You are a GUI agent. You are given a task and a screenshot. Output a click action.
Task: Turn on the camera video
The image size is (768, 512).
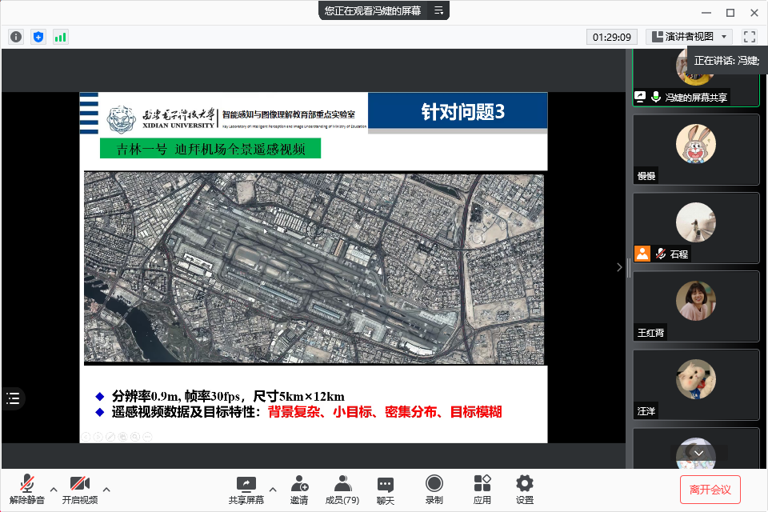pos(79,490)
